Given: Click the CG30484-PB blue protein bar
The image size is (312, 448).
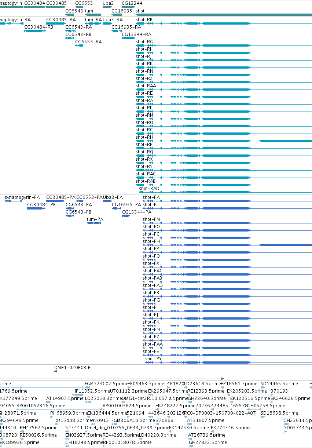Looking at the screenshot, I should point(36,208).
